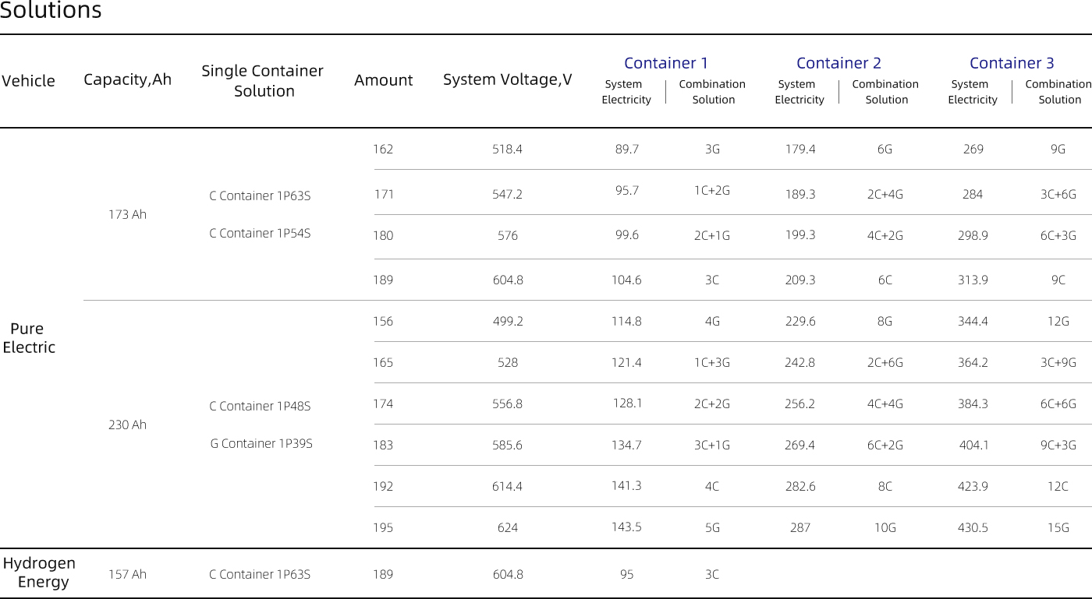Click the 157 Ah capacity cell
This screenshot has width=1092, height=599.
pos(127,574)
